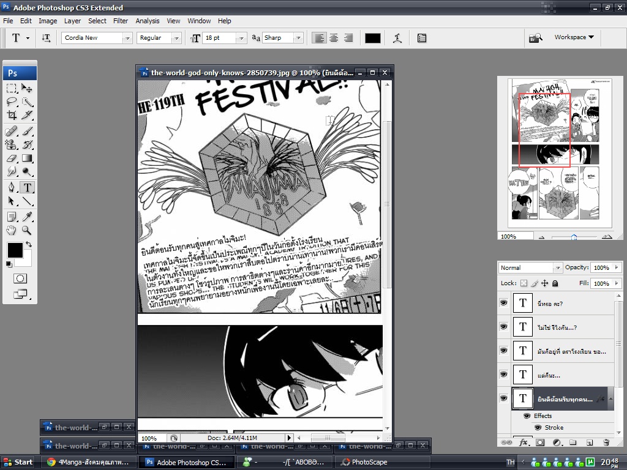Hide the 'ไม่ใช่ จริงกัน...?' layer
Image resolution: width=627 pixels, height=470 pixels.
(x=504, y=327)
